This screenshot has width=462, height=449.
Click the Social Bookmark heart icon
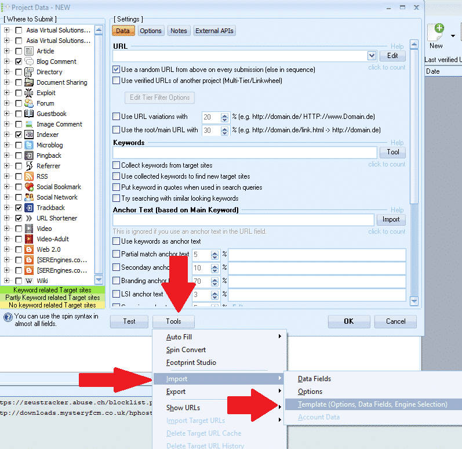click(29, 187)
